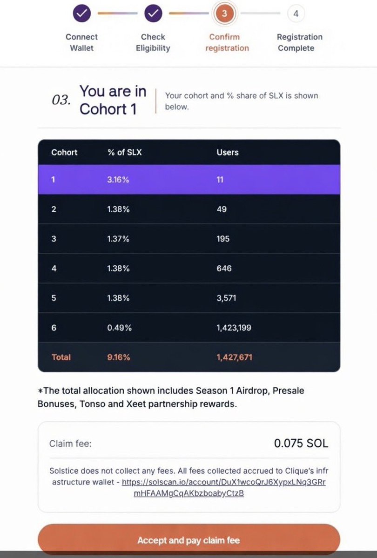Click the Cohort 3 row with 195 users

(x=188, y=239)
